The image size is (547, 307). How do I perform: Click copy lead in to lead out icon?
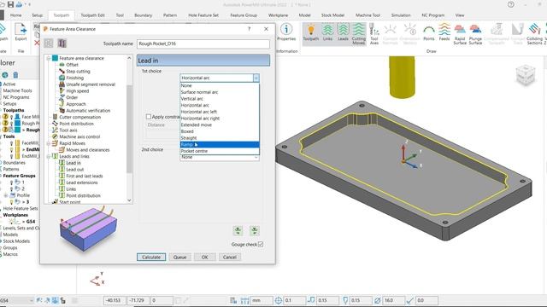[238, 230]
